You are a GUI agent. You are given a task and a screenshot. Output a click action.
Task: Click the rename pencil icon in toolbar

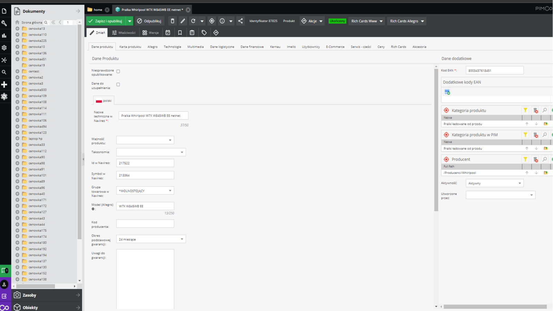[x=183, y=21]
